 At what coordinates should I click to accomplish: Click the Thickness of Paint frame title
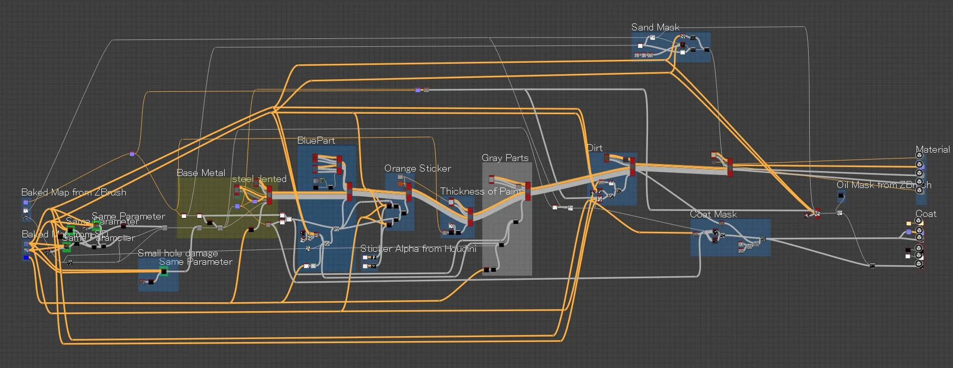pyautogui.click(x=480, y=191)
